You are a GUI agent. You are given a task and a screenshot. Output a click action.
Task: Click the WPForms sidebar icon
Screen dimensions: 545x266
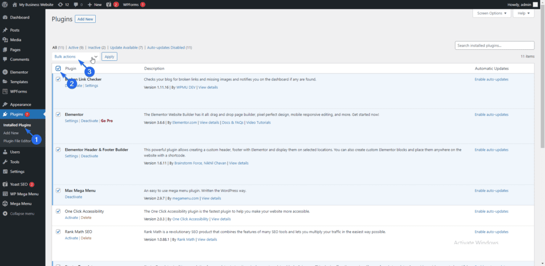(5, 91)
